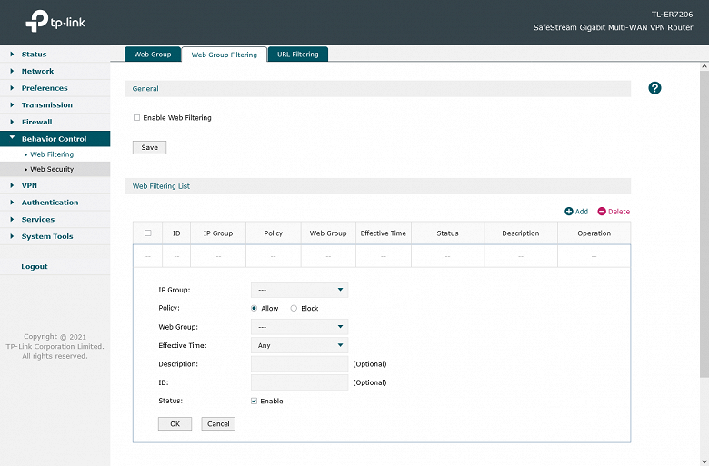This screenshot has width=709, height=466.
Task: Click the red Delete minus icon
Action: (x=602, y=212)
